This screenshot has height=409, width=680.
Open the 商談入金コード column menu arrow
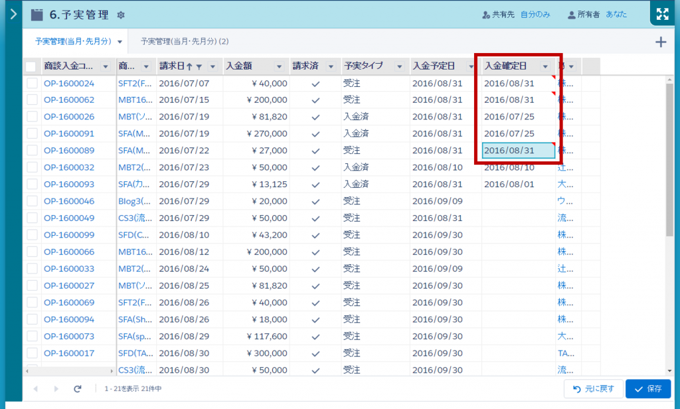coord(106,67)
